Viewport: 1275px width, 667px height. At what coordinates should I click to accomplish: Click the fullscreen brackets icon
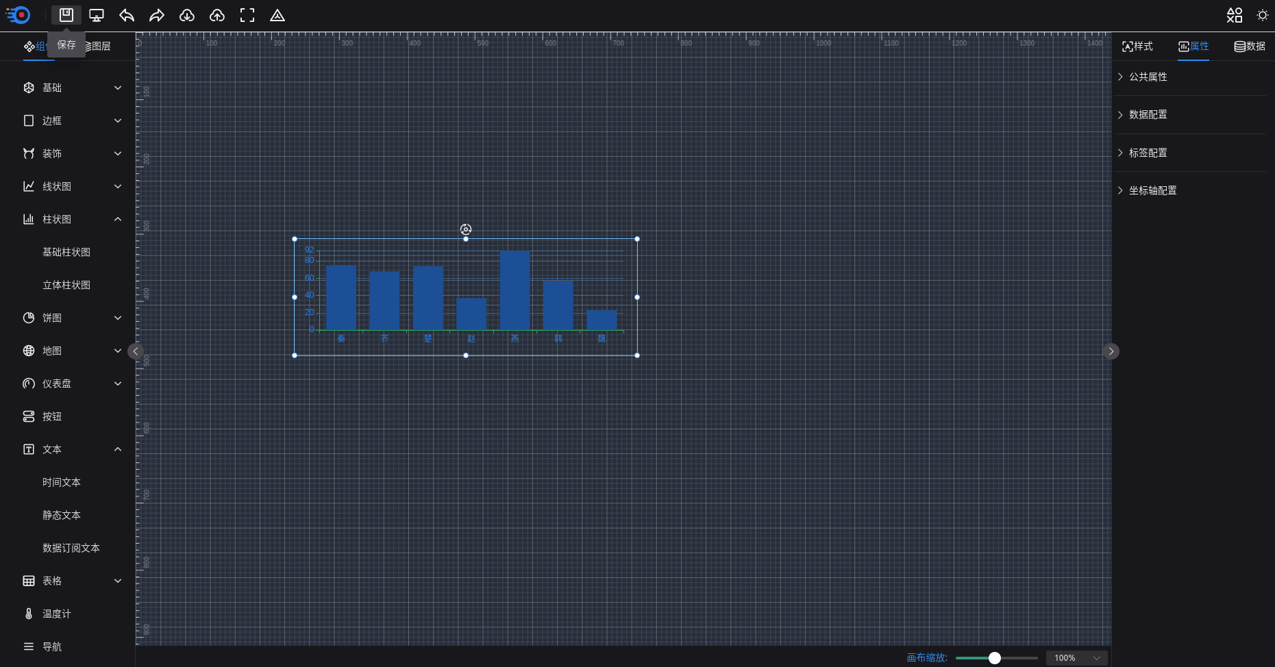247,15
